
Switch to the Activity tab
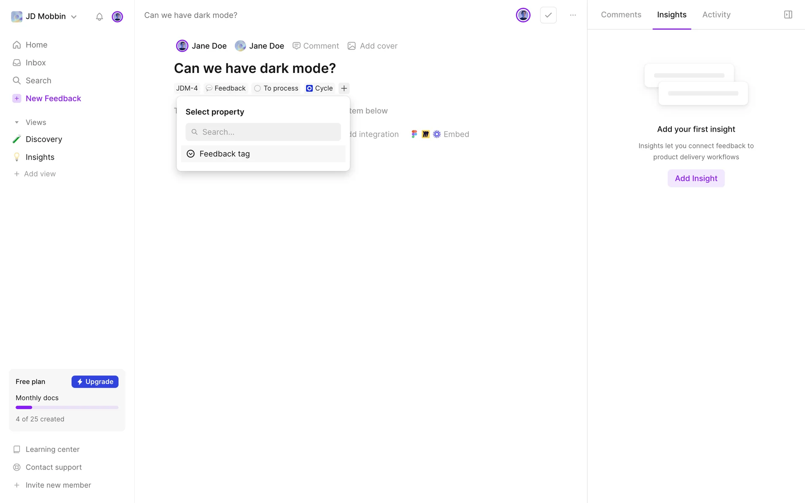click(x=716, y=15)
